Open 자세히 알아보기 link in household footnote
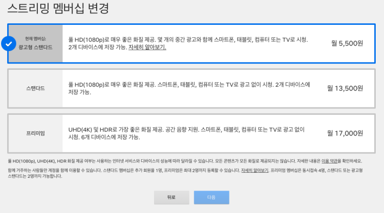The width and height of the screenshot is (384, 213). 255,171
